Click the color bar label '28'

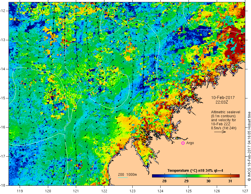coord(164,181)
